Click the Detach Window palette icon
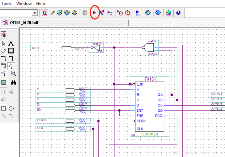The width and height of the screenshot is (225, 157). (x=3, y=34)
